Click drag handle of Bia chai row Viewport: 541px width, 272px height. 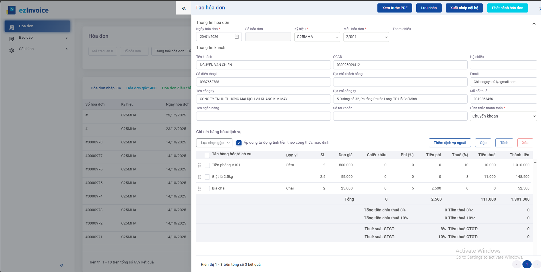tap(199, 189)
